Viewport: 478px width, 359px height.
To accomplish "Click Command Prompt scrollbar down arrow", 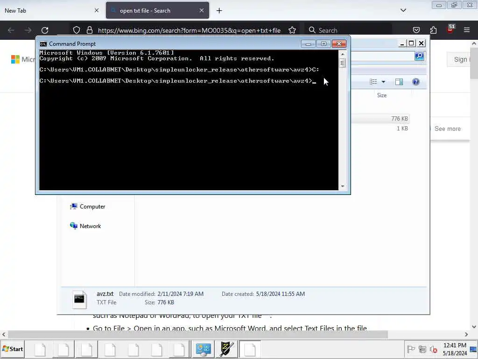I will coord(343,186).
